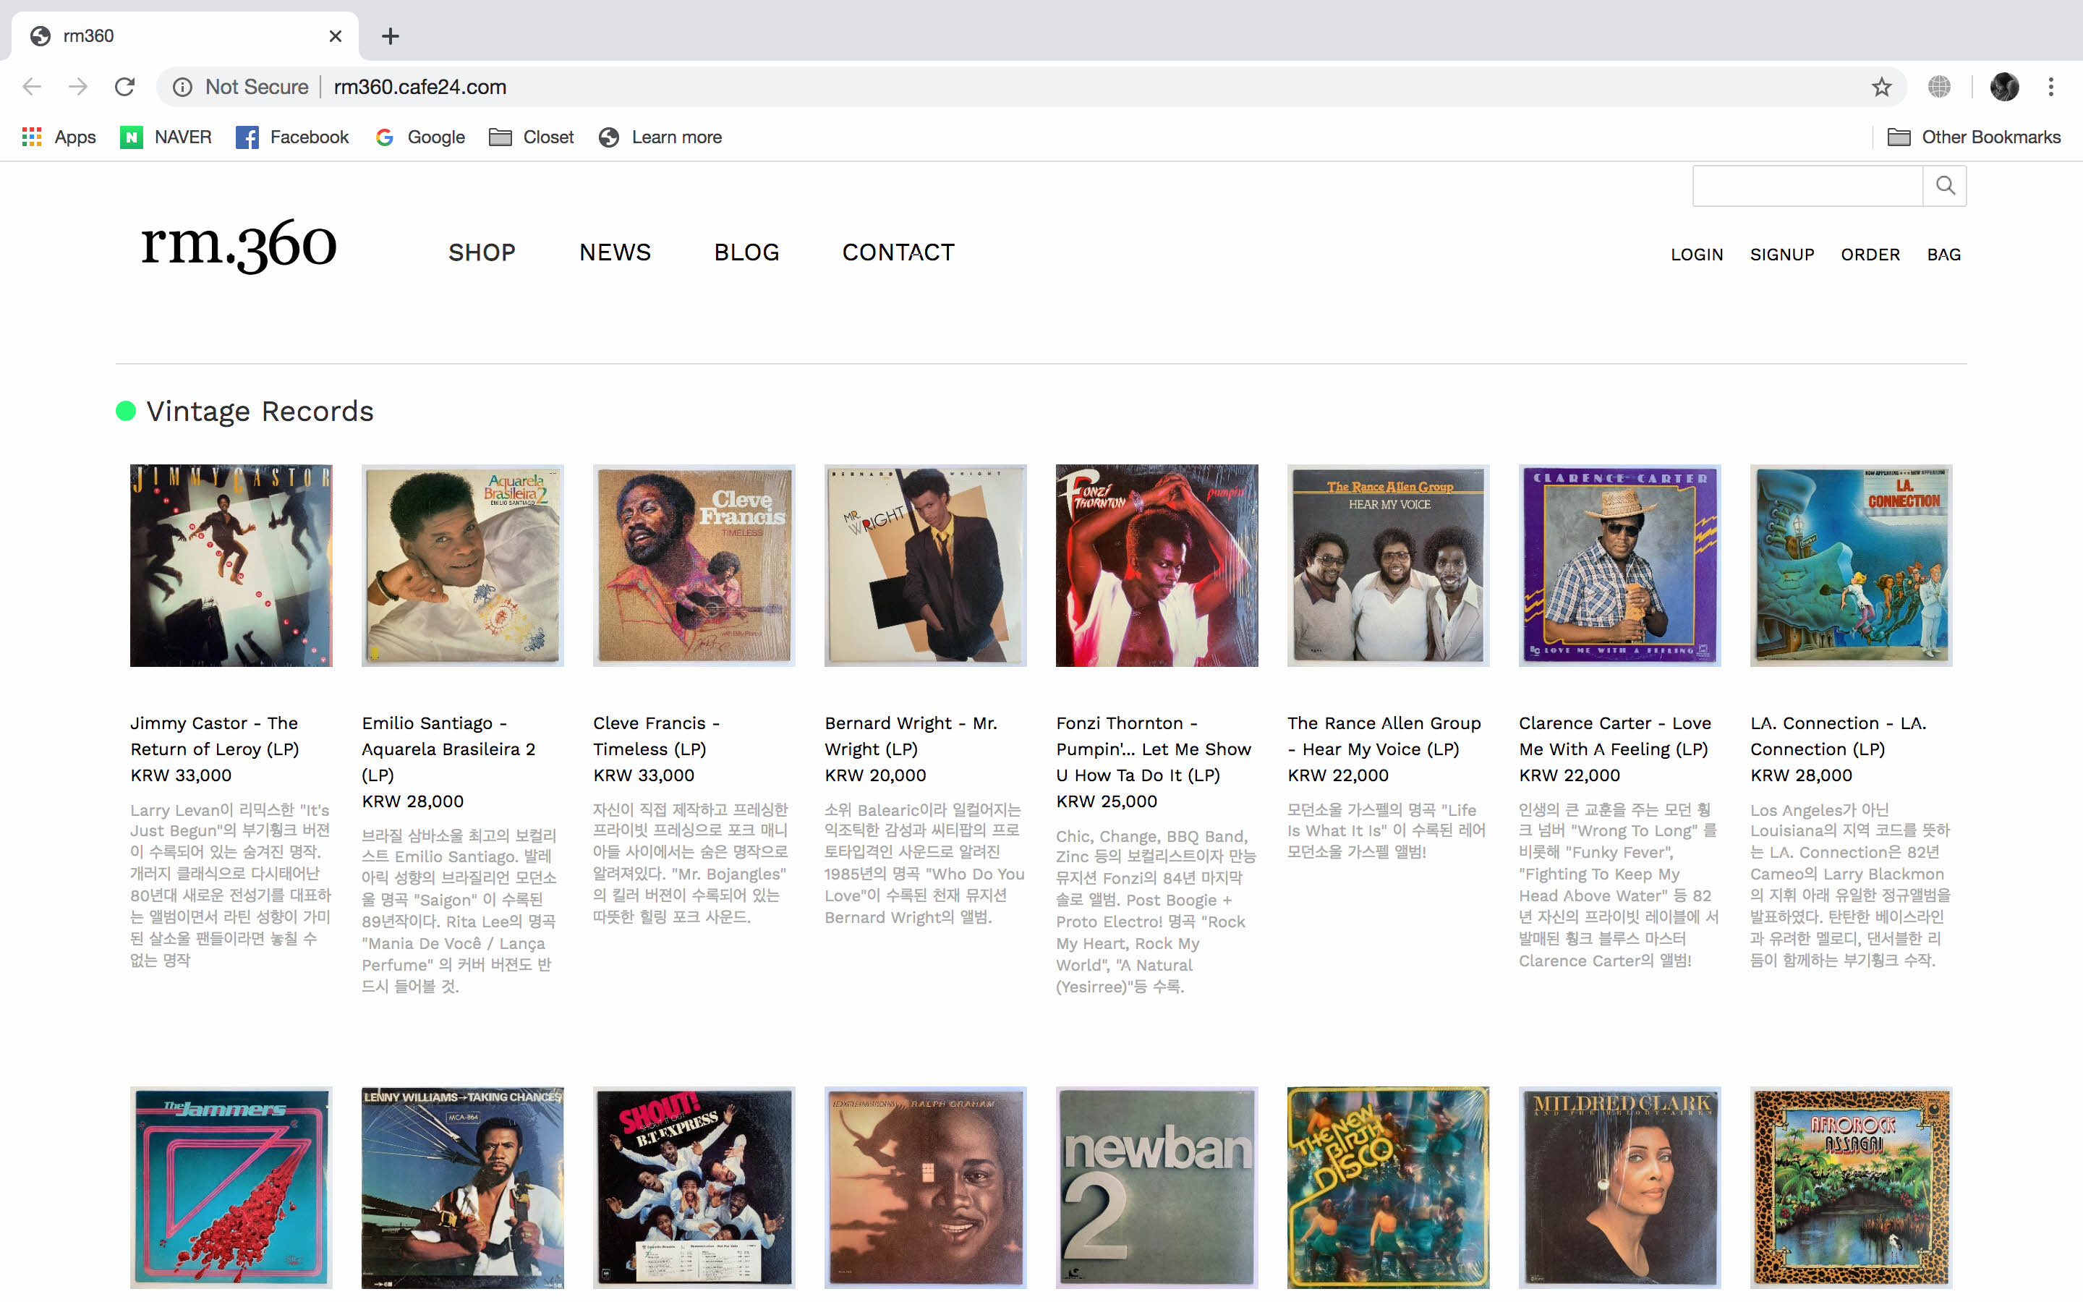Open the Rance Allen Group album cover
Screen dimensions: 2083x1302
pos(1389,566)
